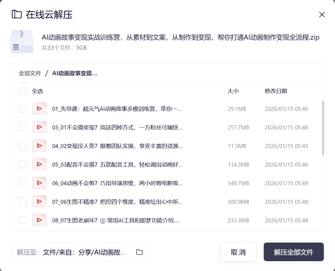Play the 07_06生图不精准 video
Viewport: 335px width, 271px height.
[39, 201]
